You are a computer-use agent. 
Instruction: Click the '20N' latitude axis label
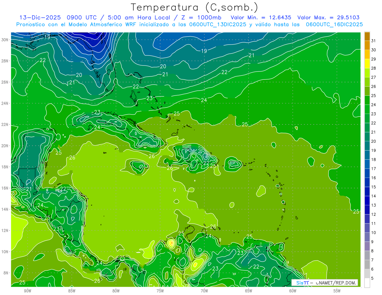[5, 146]
